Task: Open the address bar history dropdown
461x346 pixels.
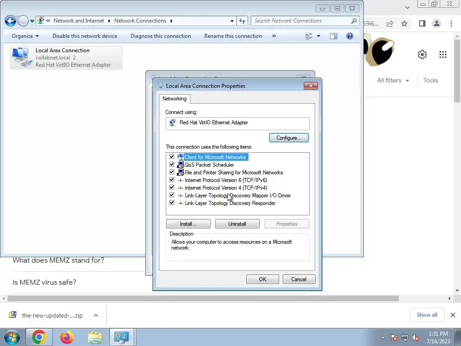Action: tap(232, 21)
